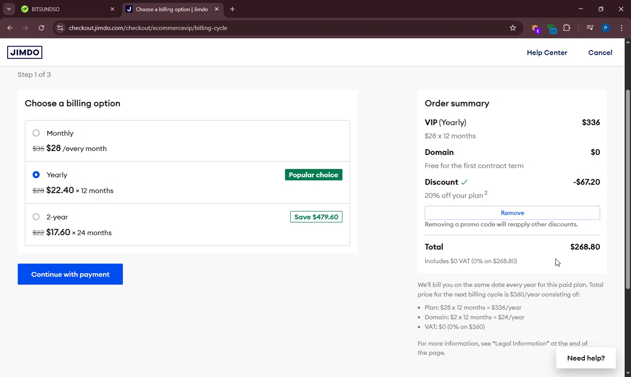Click the Step 1 of 3 text

pos(34,74)
